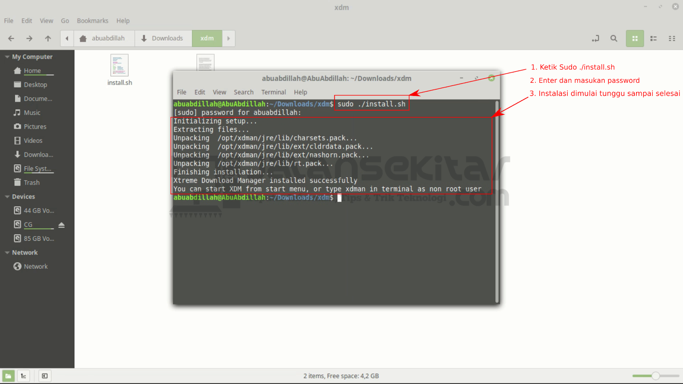Hide the sidebar with status bar button
Screen dimensions: 683x384
pos(44,376)
